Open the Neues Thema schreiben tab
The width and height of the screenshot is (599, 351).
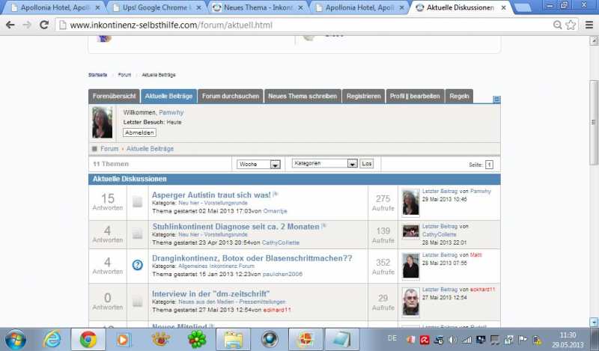coord(302,97)
